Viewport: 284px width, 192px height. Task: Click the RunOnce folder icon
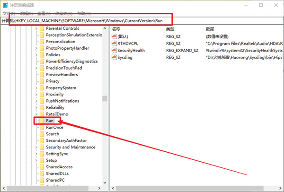pos(42,127)
